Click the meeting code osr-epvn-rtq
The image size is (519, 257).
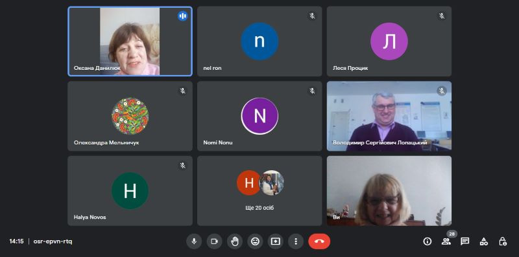(53, 241)
